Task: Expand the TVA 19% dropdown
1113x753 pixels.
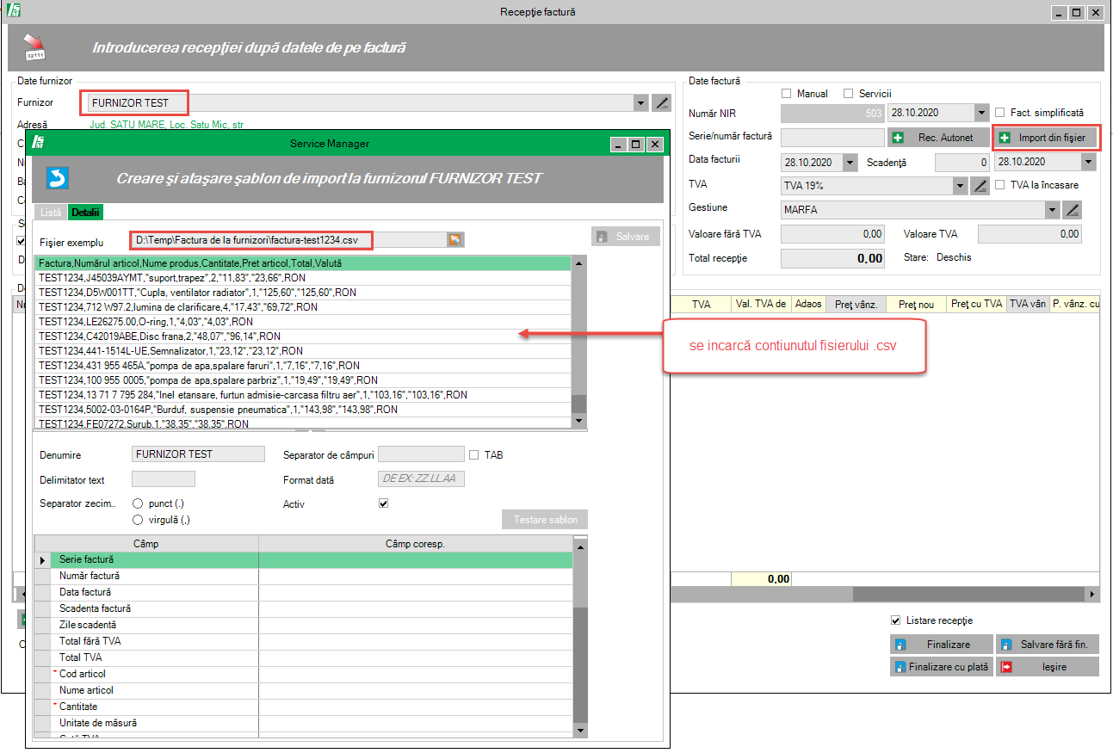Action: 960,186
